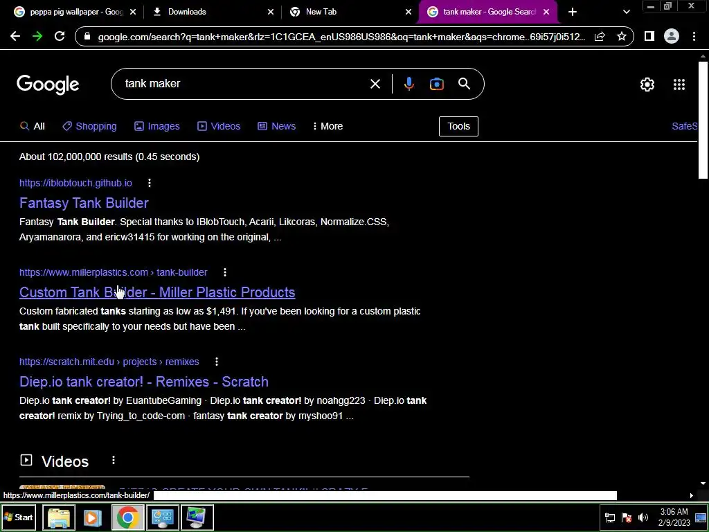Click the Action Center flag tray icon

pos(626,517)
